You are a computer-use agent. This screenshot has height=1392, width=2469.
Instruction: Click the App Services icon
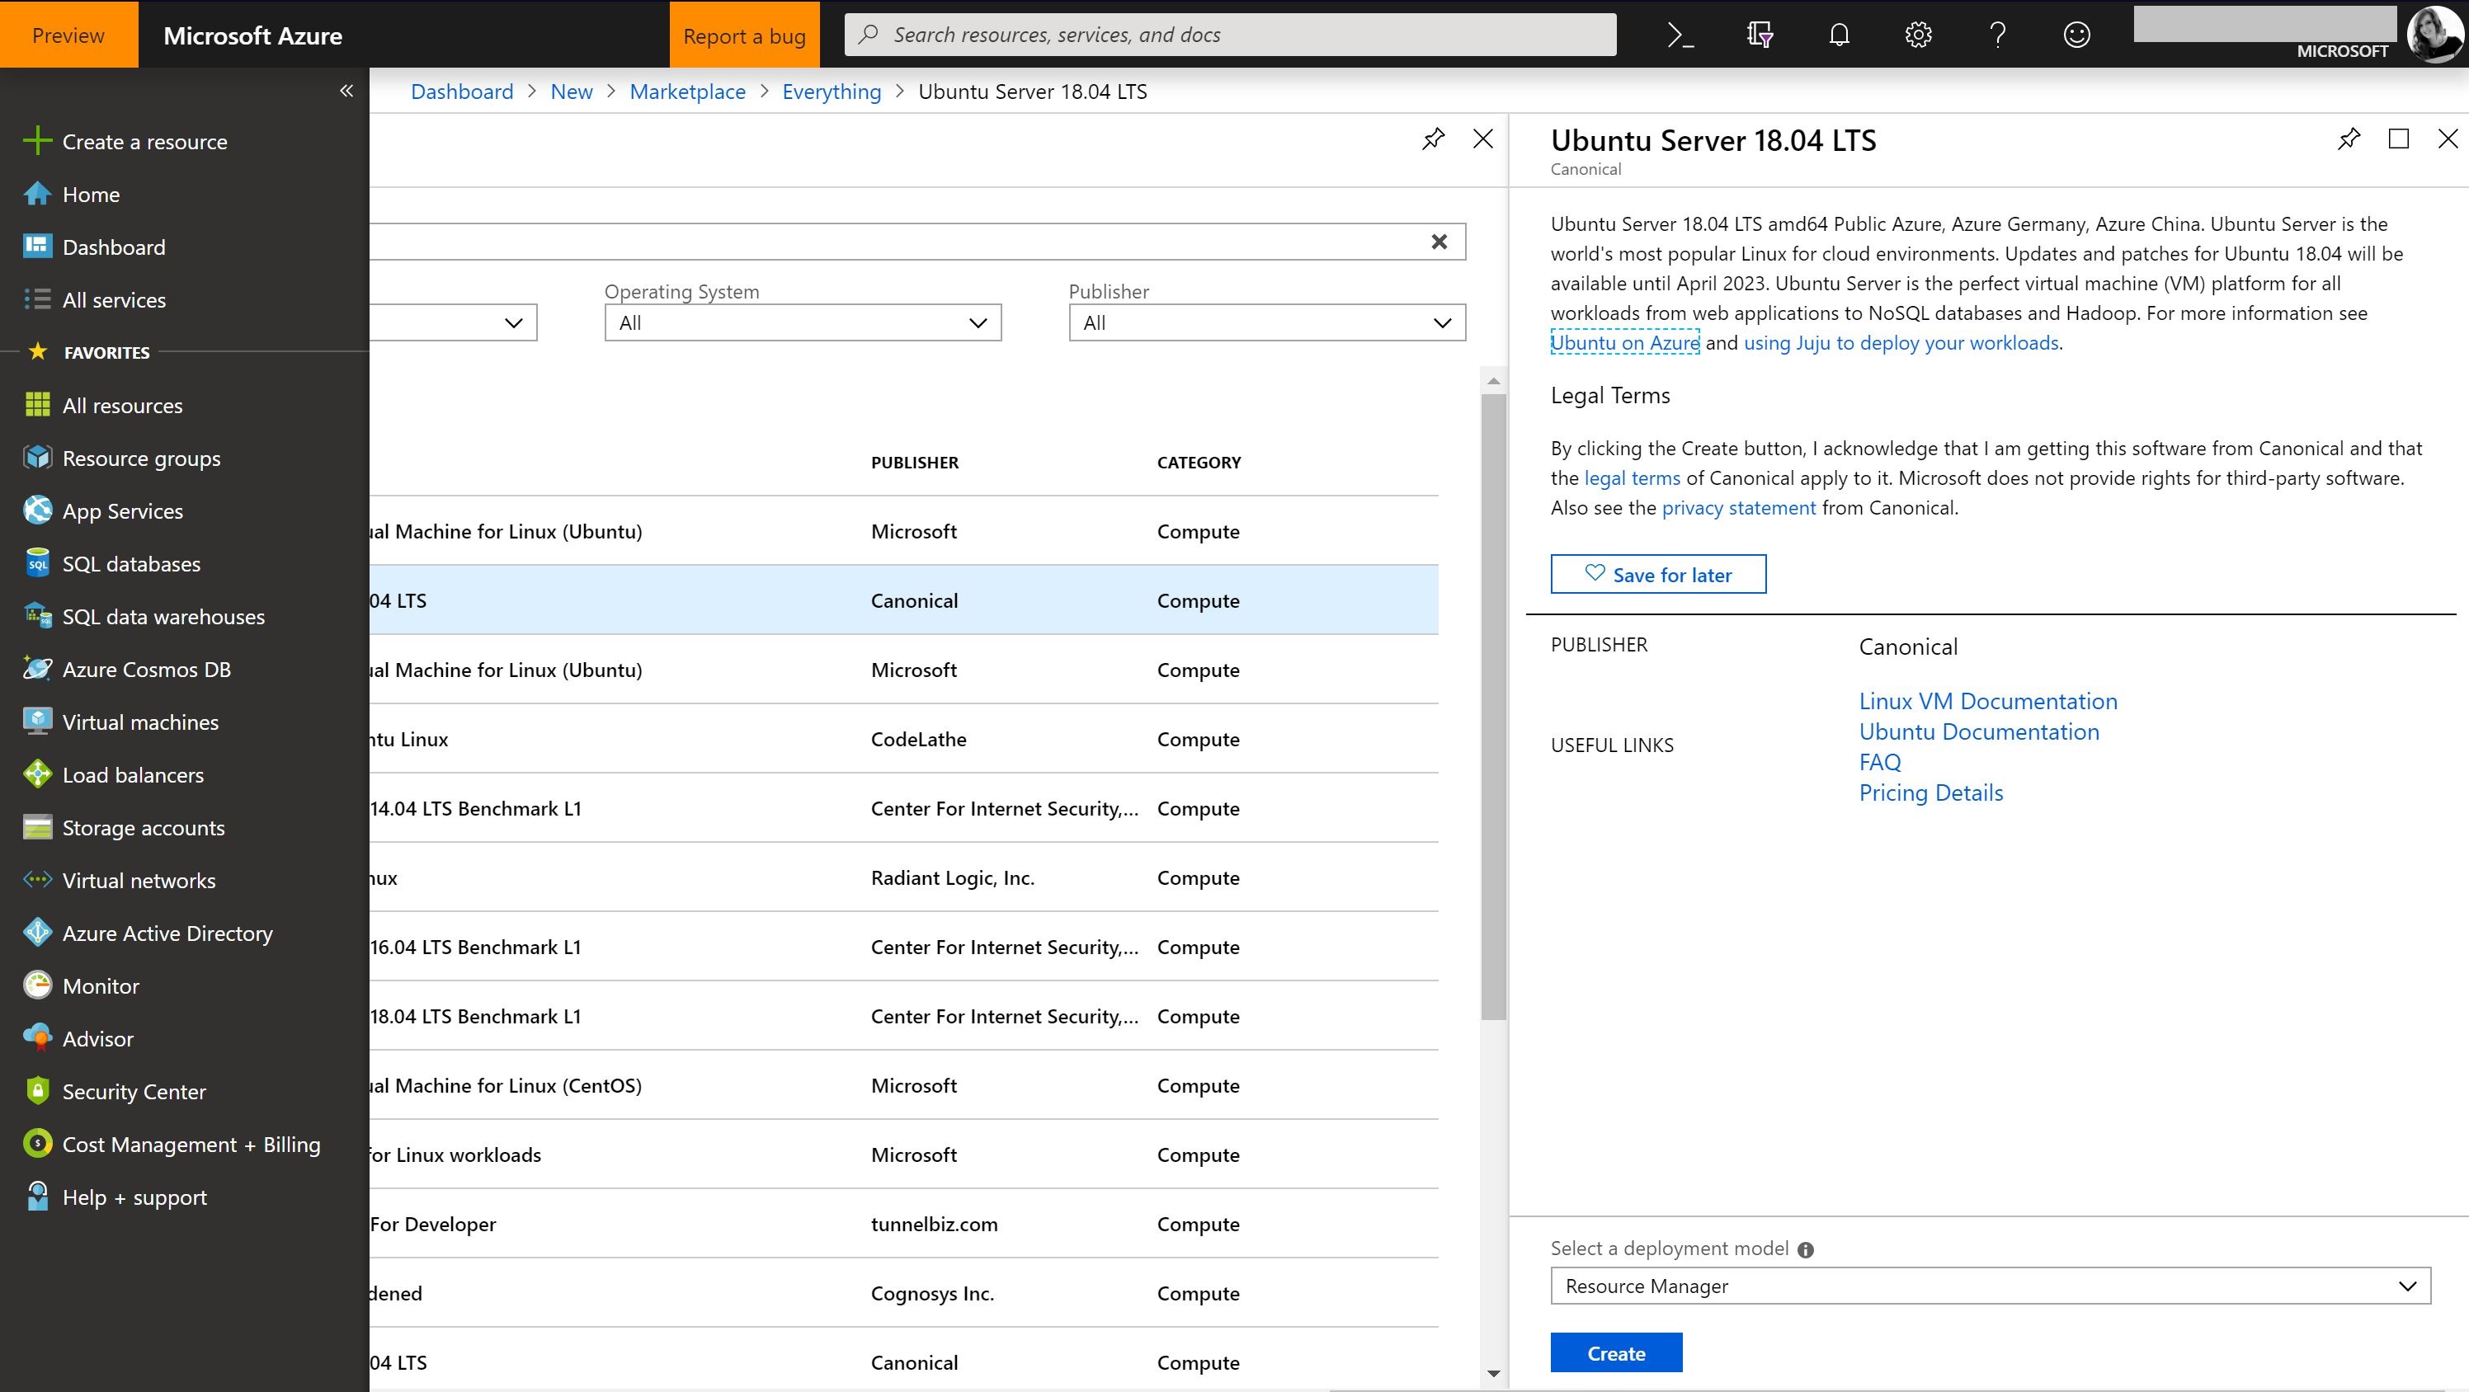(x=37, y=510)
